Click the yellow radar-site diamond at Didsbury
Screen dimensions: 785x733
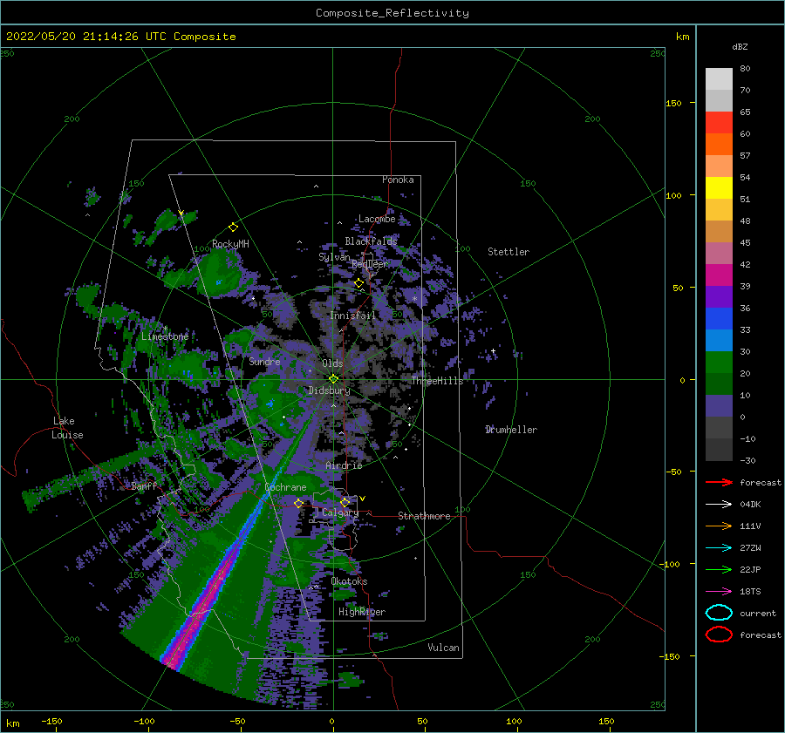pos(333,379)
